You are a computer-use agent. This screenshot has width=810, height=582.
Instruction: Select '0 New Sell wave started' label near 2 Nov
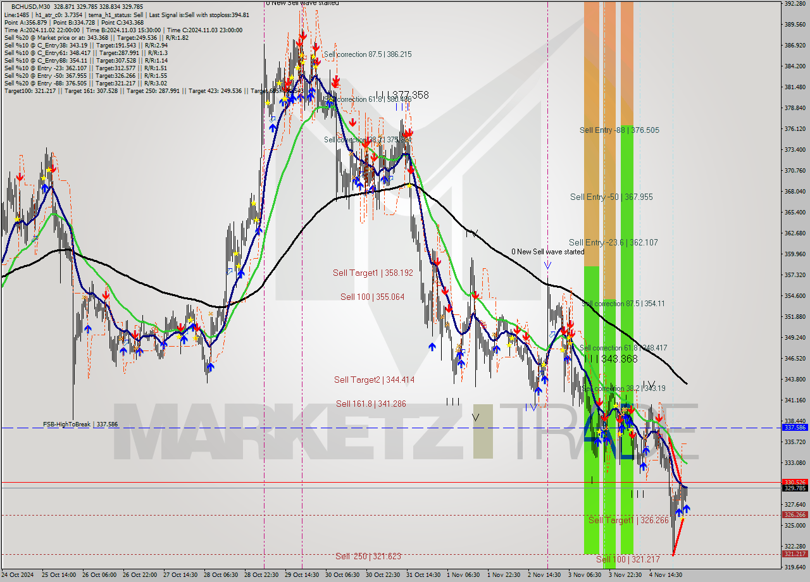(x=548, y=252)
